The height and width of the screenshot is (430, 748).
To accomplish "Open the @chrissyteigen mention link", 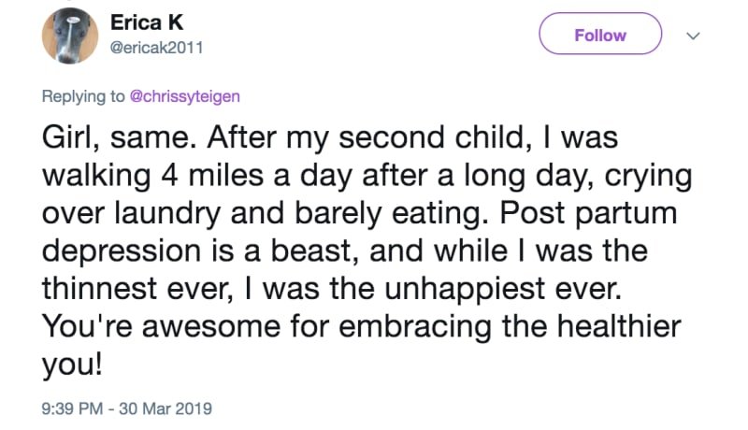I will click(184, 96).
